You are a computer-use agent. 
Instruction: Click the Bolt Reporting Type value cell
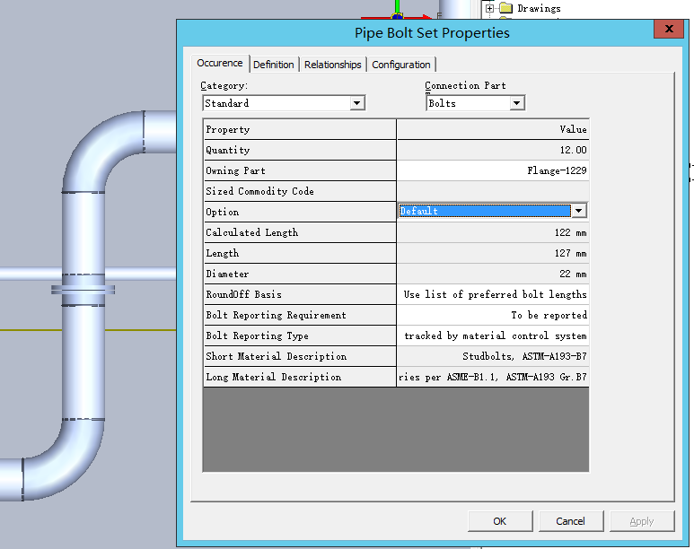(x=493, y=335)
